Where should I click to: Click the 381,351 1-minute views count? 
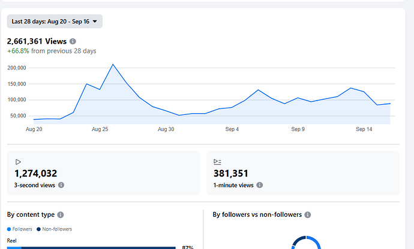231,174
